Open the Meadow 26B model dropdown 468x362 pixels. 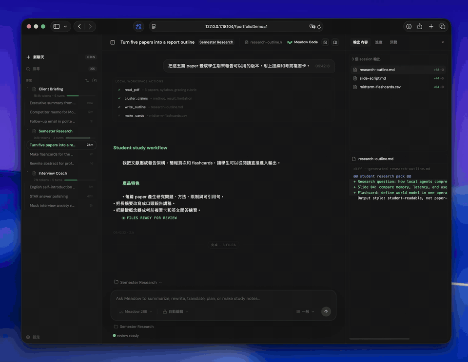[136, 312]
